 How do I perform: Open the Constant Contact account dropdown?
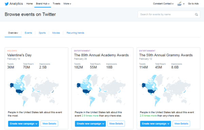pyautogui.click(x=163, y=4)
